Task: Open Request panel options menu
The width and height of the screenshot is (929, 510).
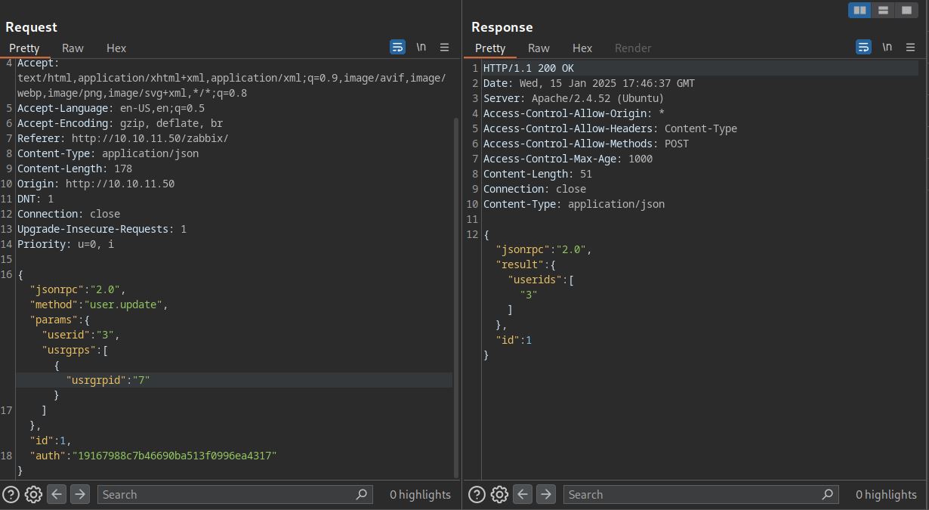Action: click(x=444, y=47)
